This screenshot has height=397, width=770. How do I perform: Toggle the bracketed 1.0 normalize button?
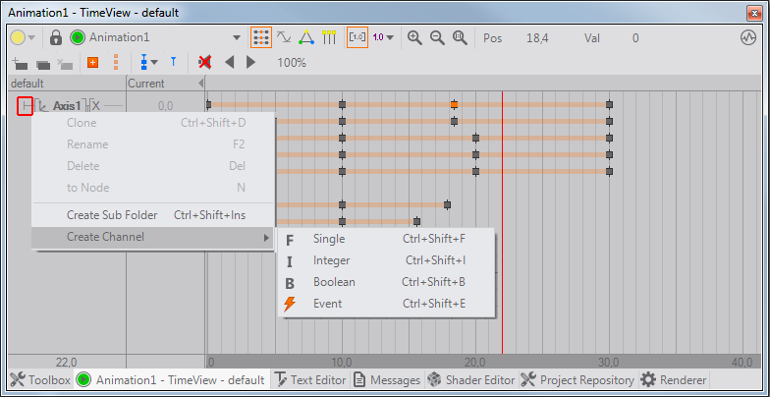(357, 37)
